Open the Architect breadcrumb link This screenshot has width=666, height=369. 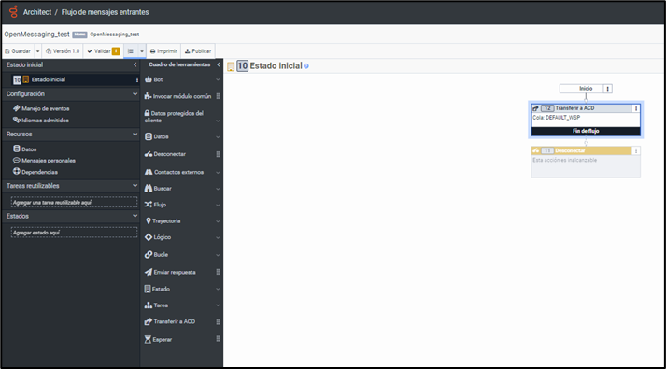tap(37, 12)
